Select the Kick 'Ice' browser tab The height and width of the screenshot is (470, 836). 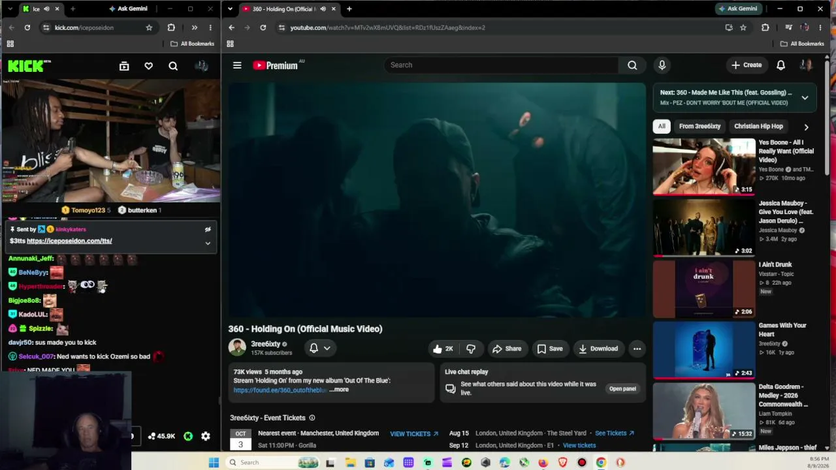tap(40, 8)
